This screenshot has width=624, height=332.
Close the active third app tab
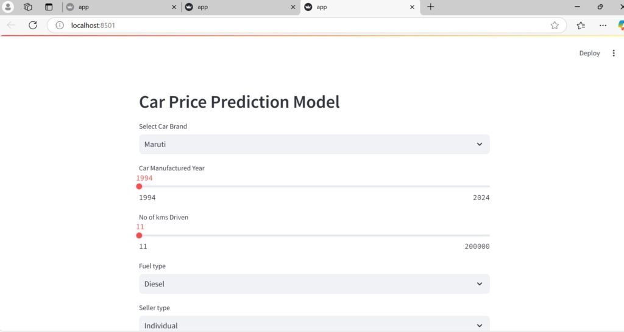coord(413,7)
